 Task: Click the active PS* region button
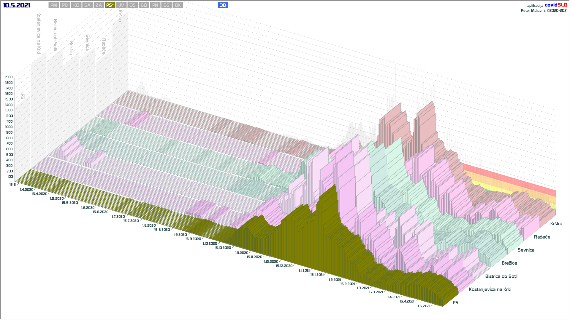[x=110, y=5]
